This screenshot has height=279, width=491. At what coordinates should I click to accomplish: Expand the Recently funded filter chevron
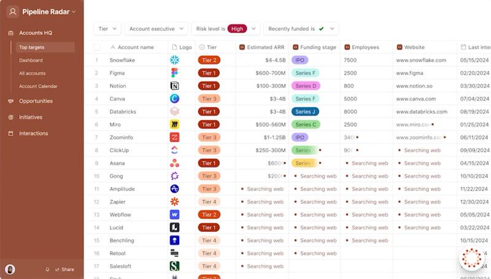pyautogui.click(x=332, y=29)
